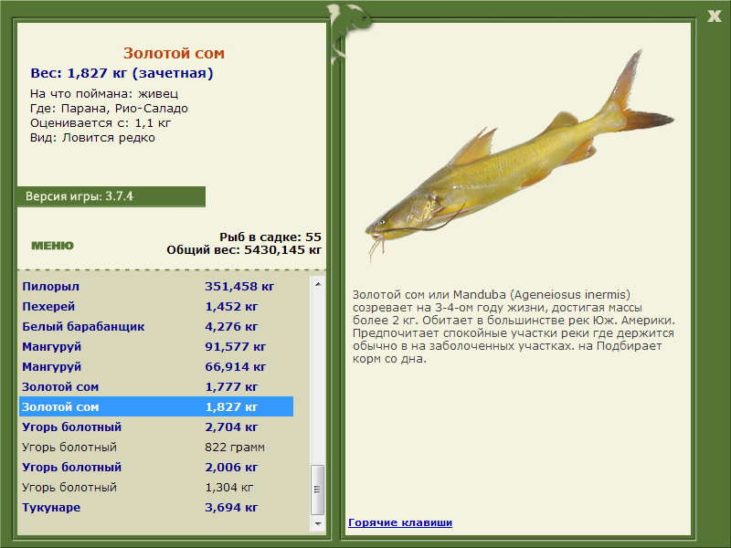Select Угорь болотный weighing 822 грамм
This screenshot has height=548, width=731.
pyautogui.click(x=156, y=447)
